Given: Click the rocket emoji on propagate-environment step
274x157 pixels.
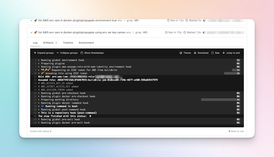Looking at the screenshot, I should click(x=36, y=20).
